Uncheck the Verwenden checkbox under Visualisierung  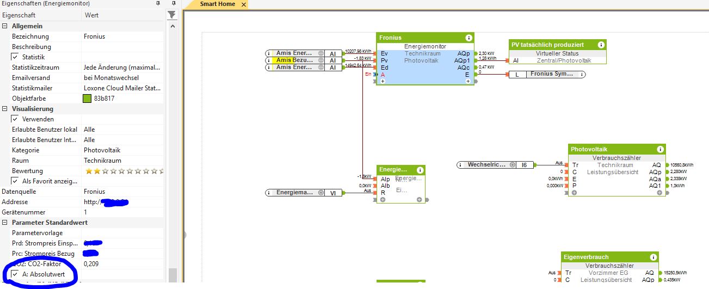15,119
